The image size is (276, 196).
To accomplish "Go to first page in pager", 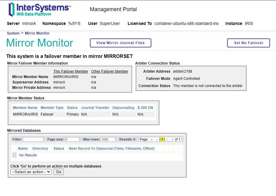I will (152, 140).
